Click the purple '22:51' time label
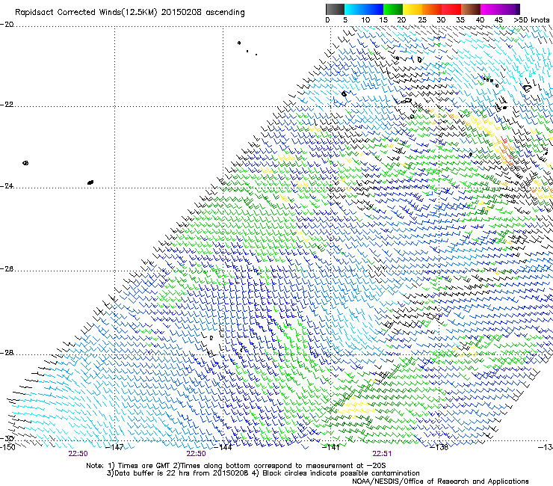Viewport: 553px width, 486px height. (382, 454)
